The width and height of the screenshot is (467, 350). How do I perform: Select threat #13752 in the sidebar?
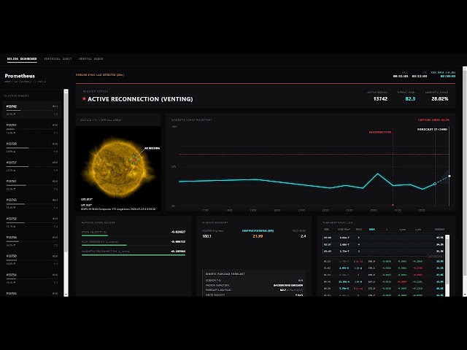(32, 222)
